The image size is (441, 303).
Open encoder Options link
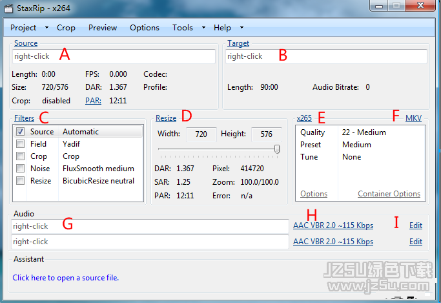click(314, 194)
